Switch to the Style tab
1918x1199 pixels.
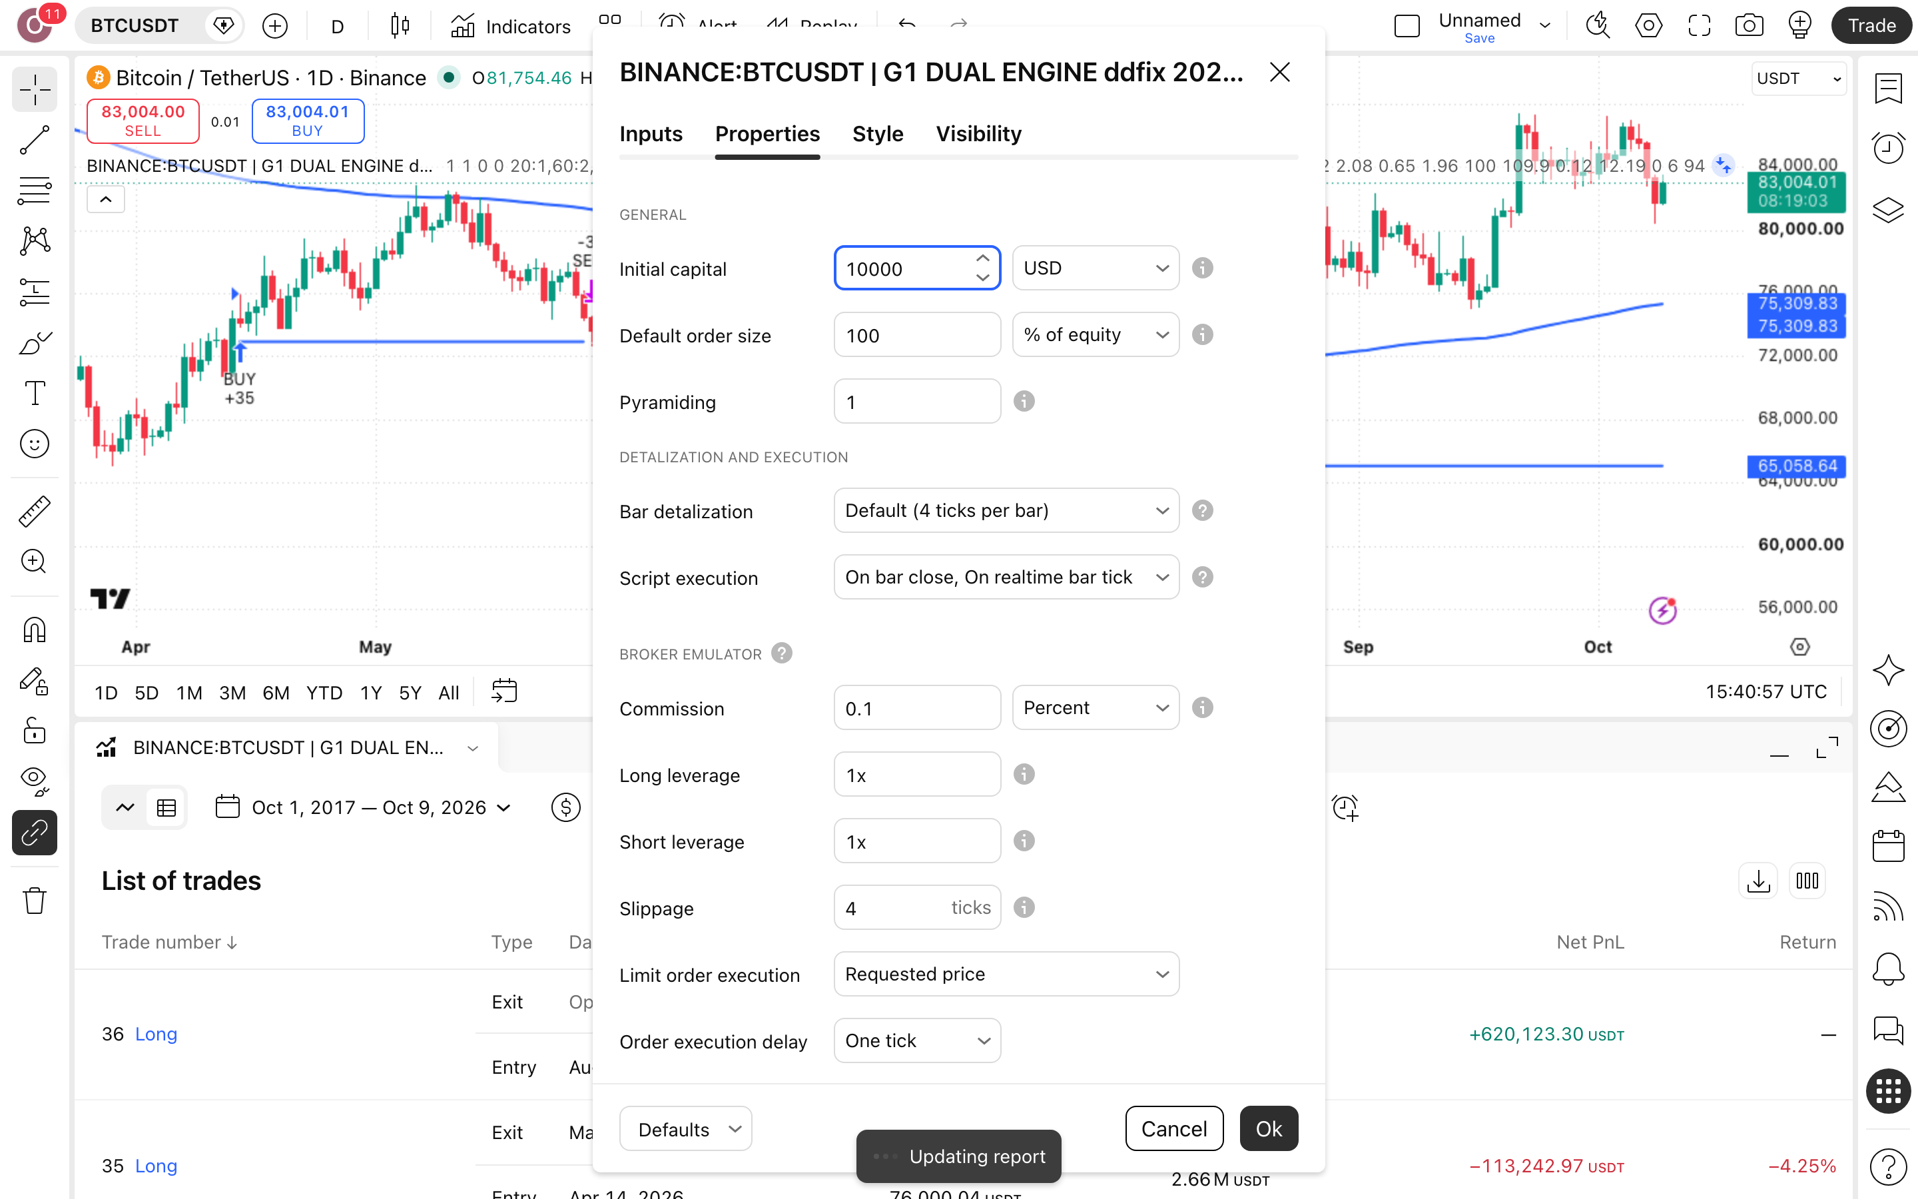[x=877, y=133]
